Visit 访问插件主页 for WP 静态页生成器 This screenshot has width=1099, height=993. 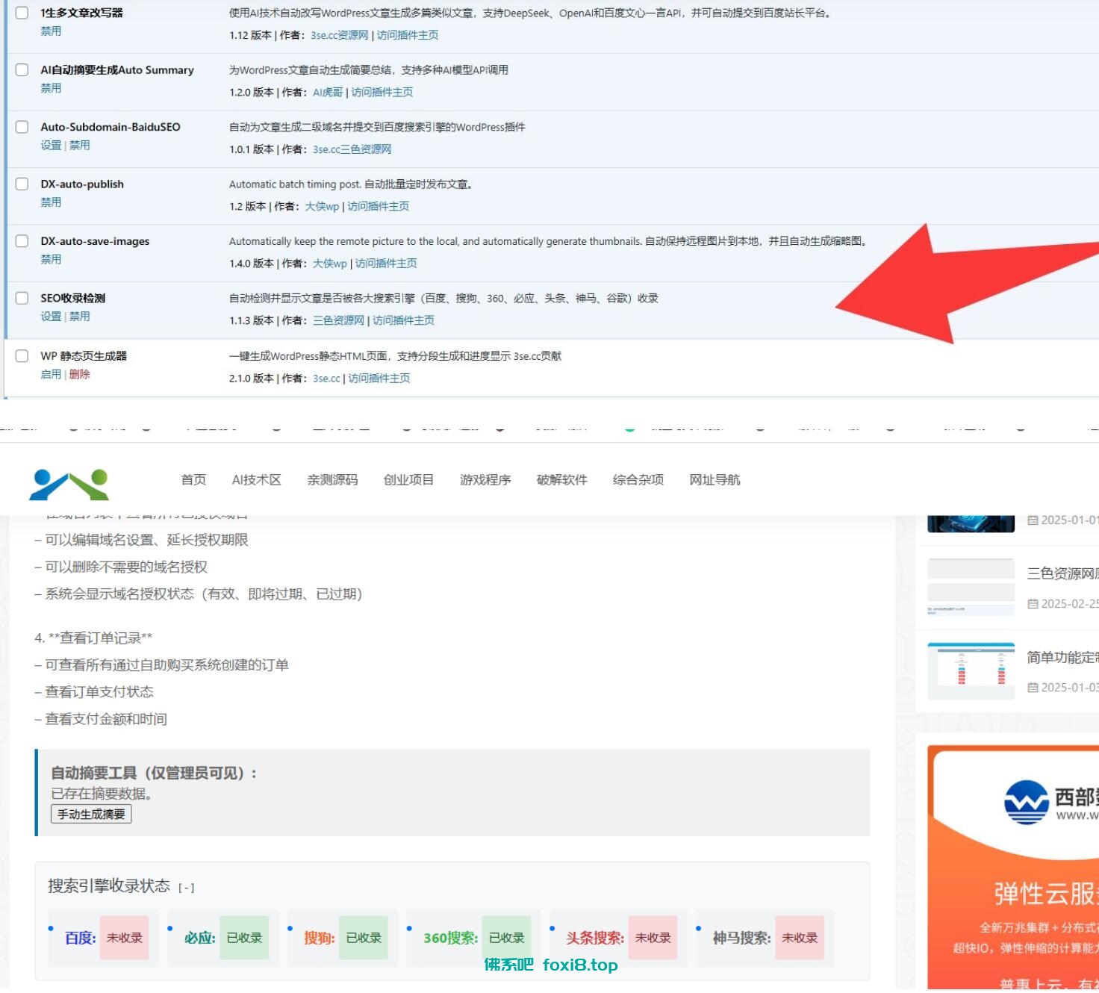(x=379, y=379)
